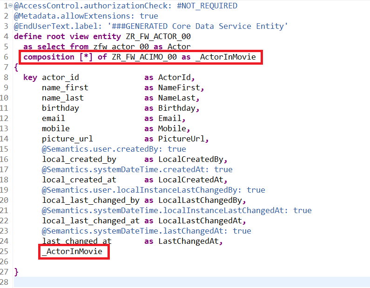Click the alias NameLast

(x=177, y=98)
